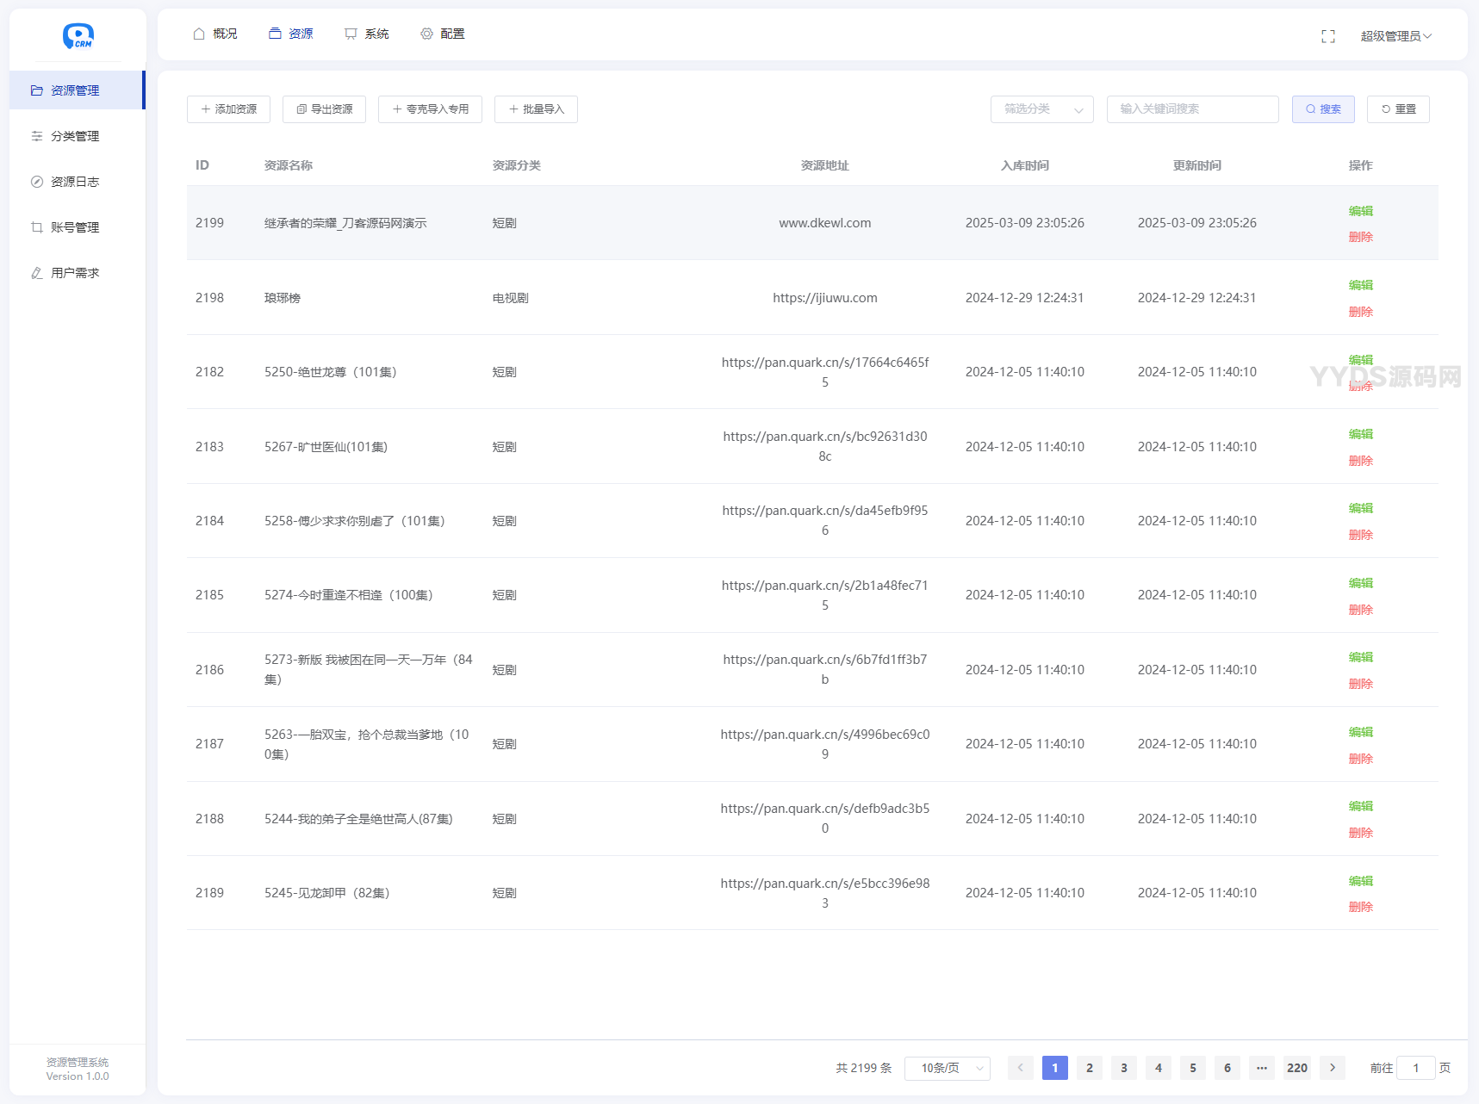This screenshot has width=1479, height=1104.
Task: Click the 重置 reset button
Action: click(x=1397, y=109)
